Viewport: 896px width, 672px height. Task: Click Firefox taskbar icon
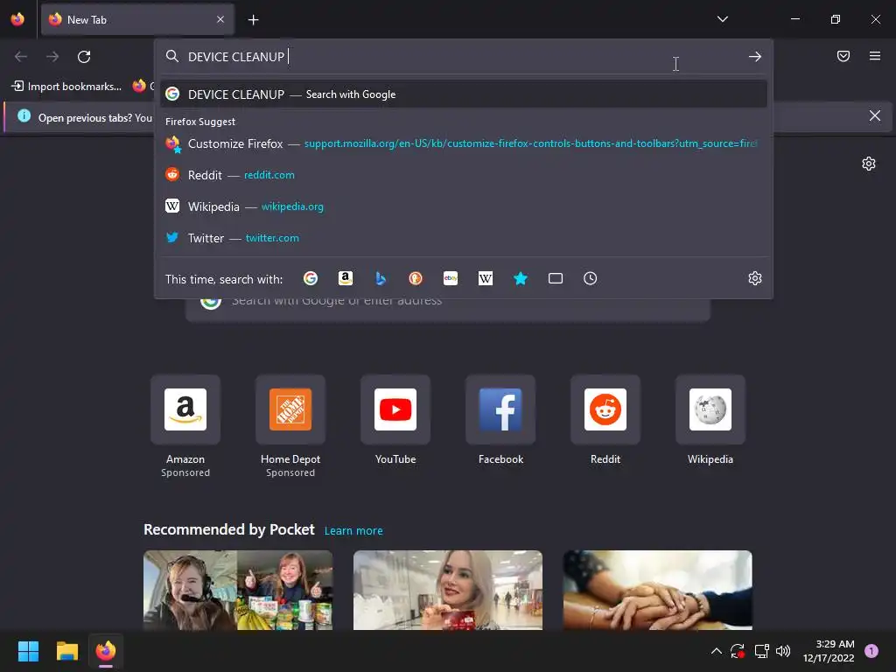[x=106, y=651]
